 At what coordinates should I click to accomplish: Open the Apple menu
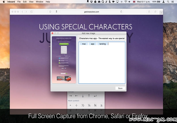tap(4, 2)
